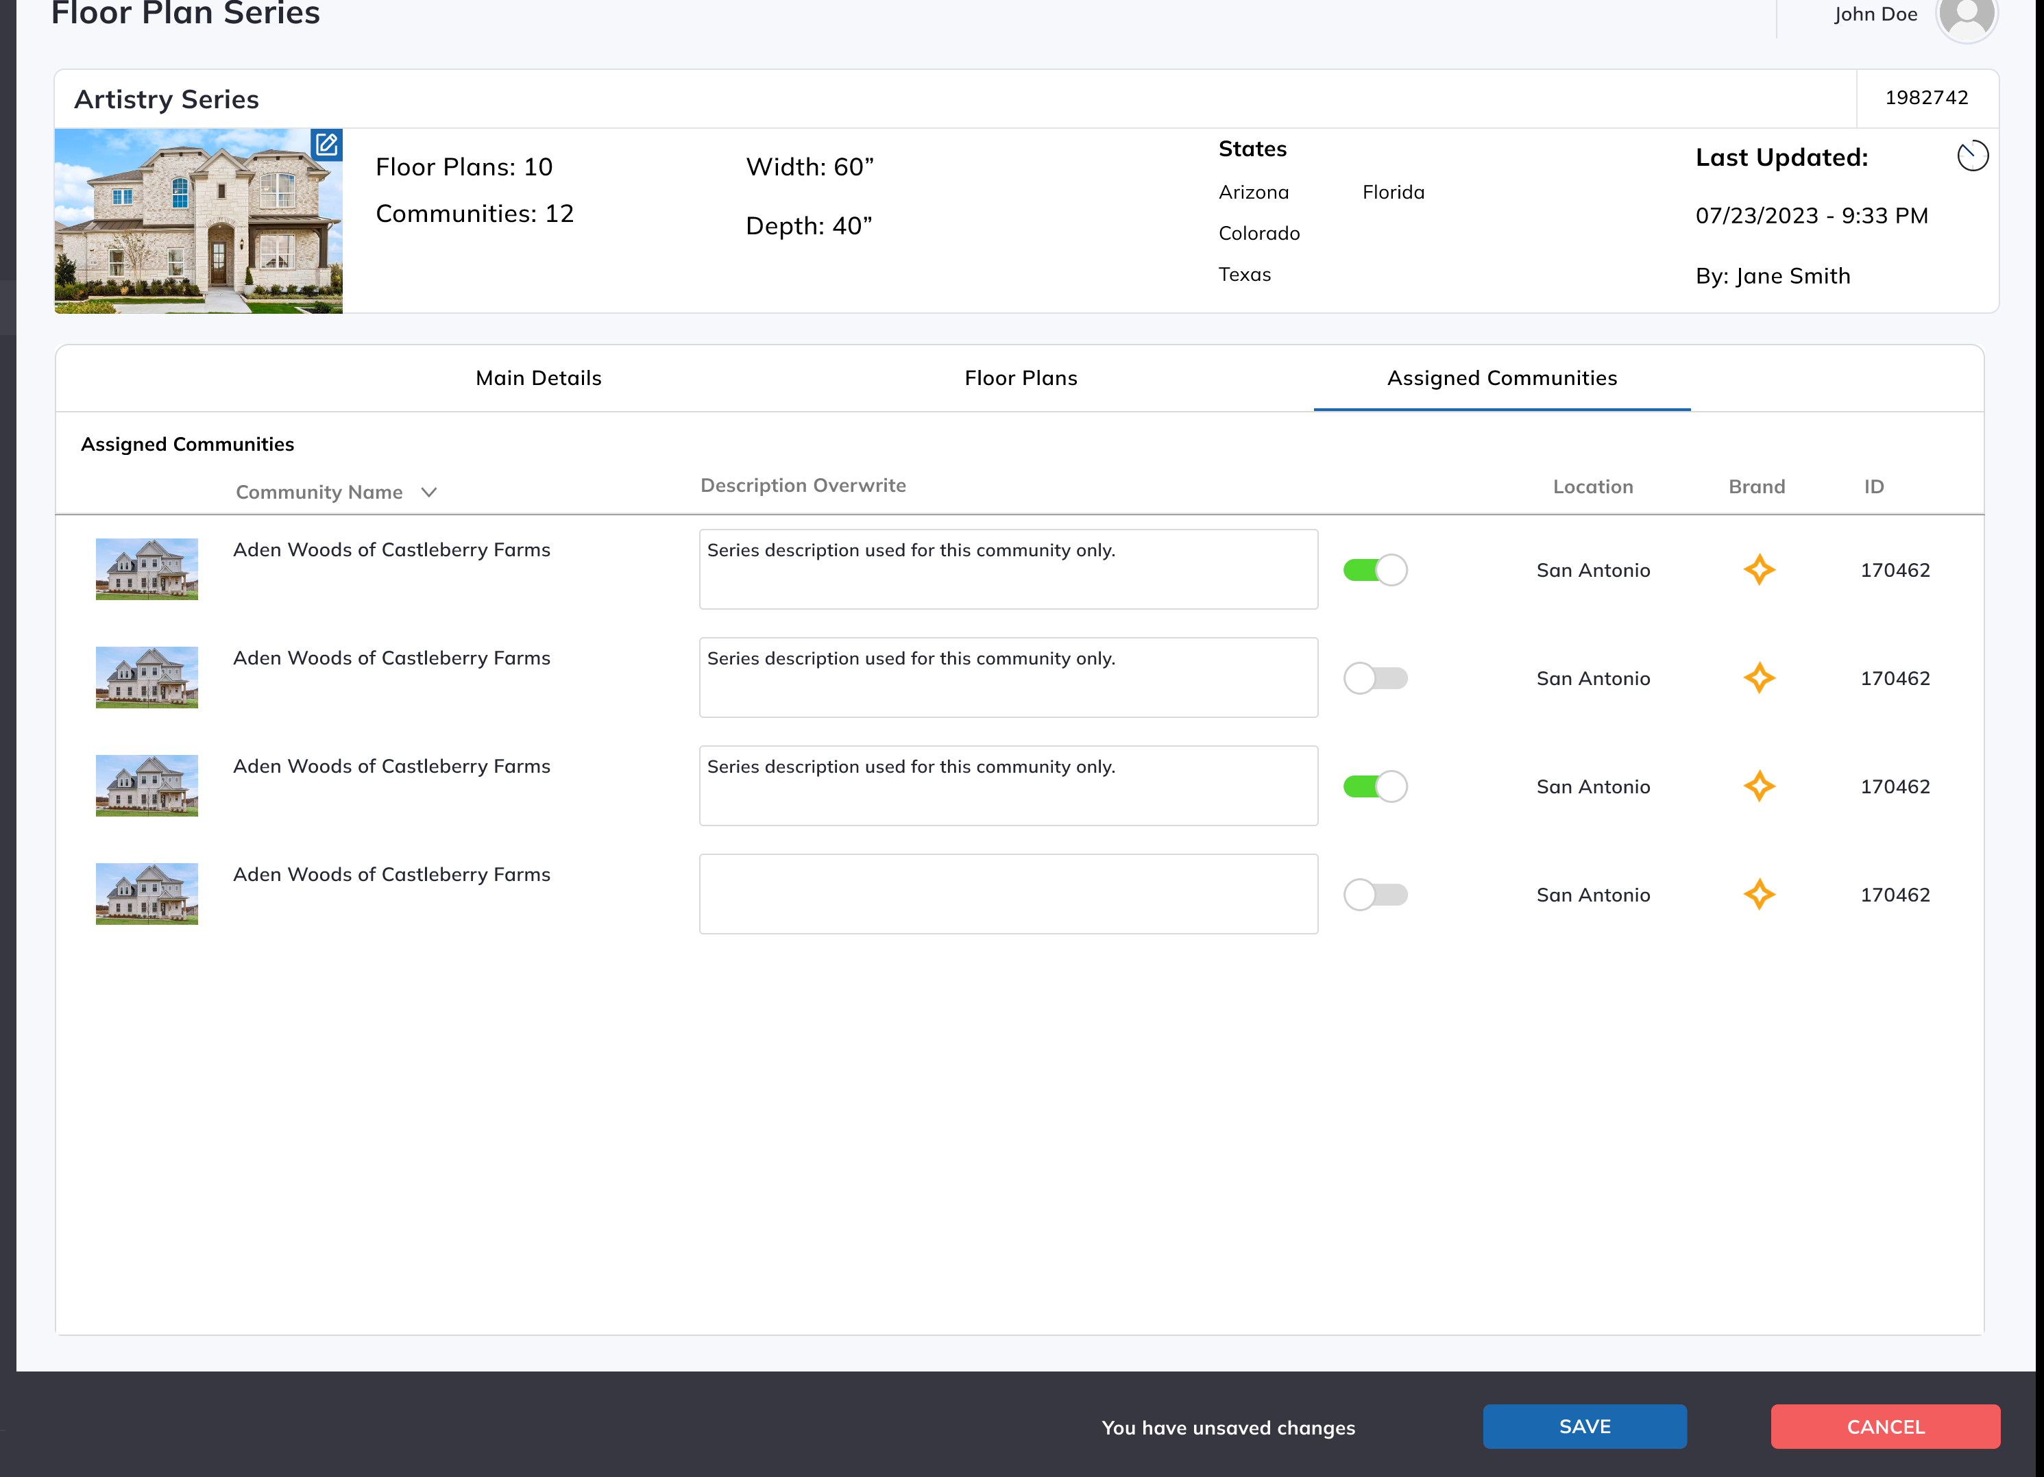The image size is (2044, 1477).
Task: Sort using Community Name chevron arrow
Action: click(x=429, y=493)
